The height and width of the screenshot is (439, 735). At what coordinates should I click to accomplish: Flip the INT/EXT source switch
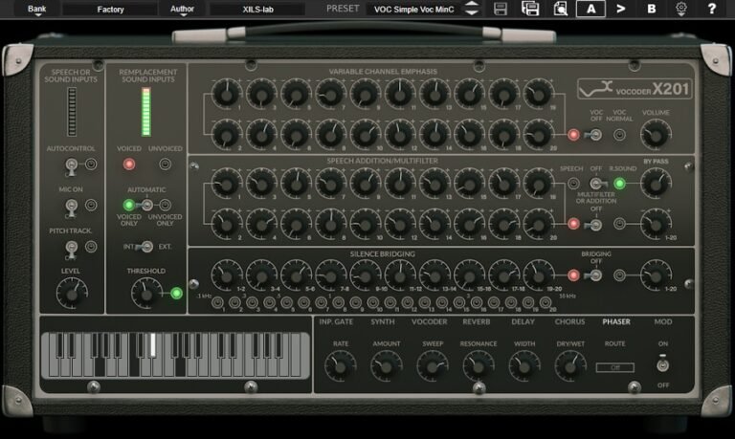145,247
